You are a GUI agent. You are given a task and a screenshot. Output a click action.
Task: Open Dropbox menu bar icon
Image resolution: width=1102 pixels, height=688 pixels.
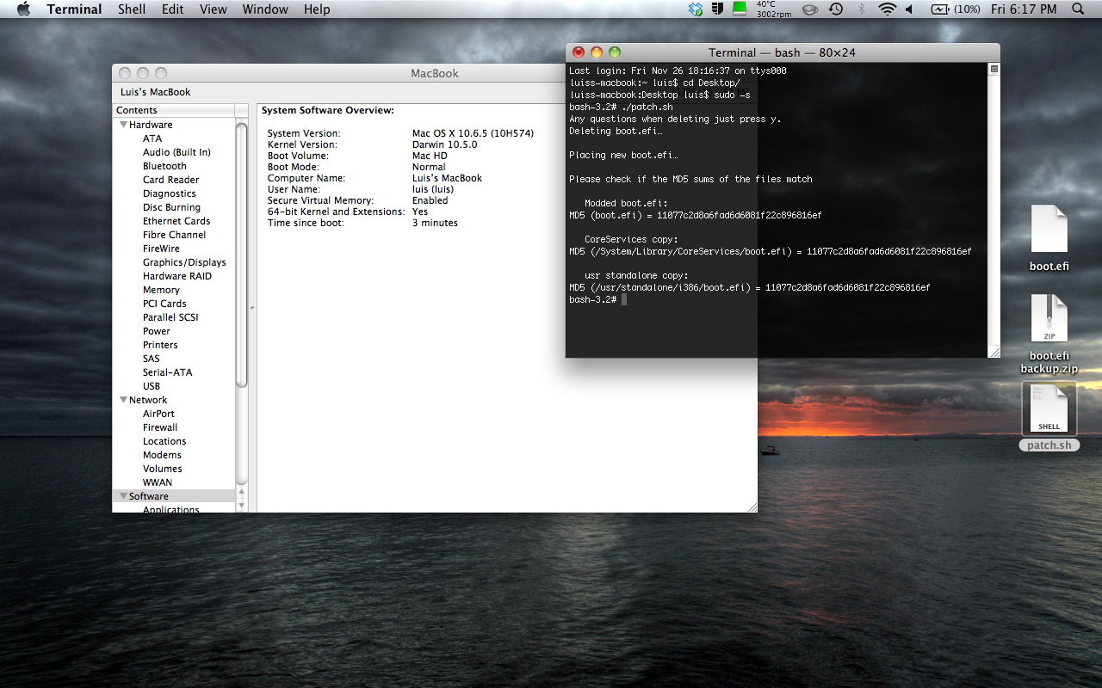(696, 9)
